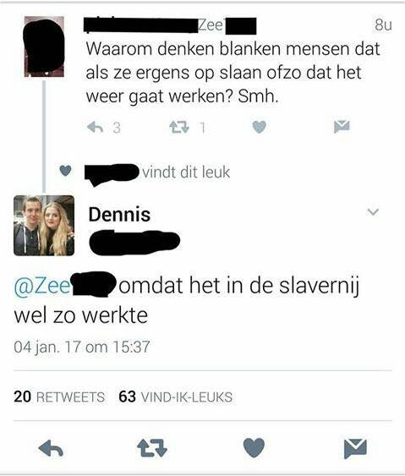Click the small heart beside 'vindt dit leuk'
This screenshot has width=405, height=476.
[x=66, y=171]
